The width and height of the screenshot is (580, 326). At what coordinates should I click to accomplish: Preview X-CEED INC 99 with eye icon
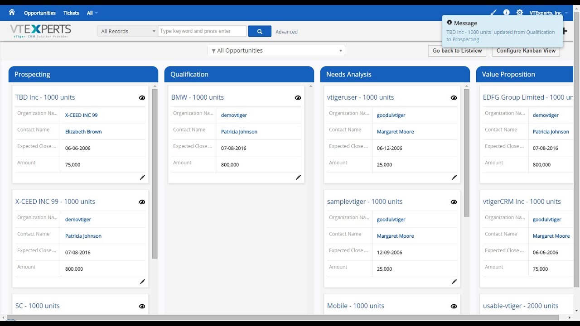pyautogui.click(x=142, y=202)
